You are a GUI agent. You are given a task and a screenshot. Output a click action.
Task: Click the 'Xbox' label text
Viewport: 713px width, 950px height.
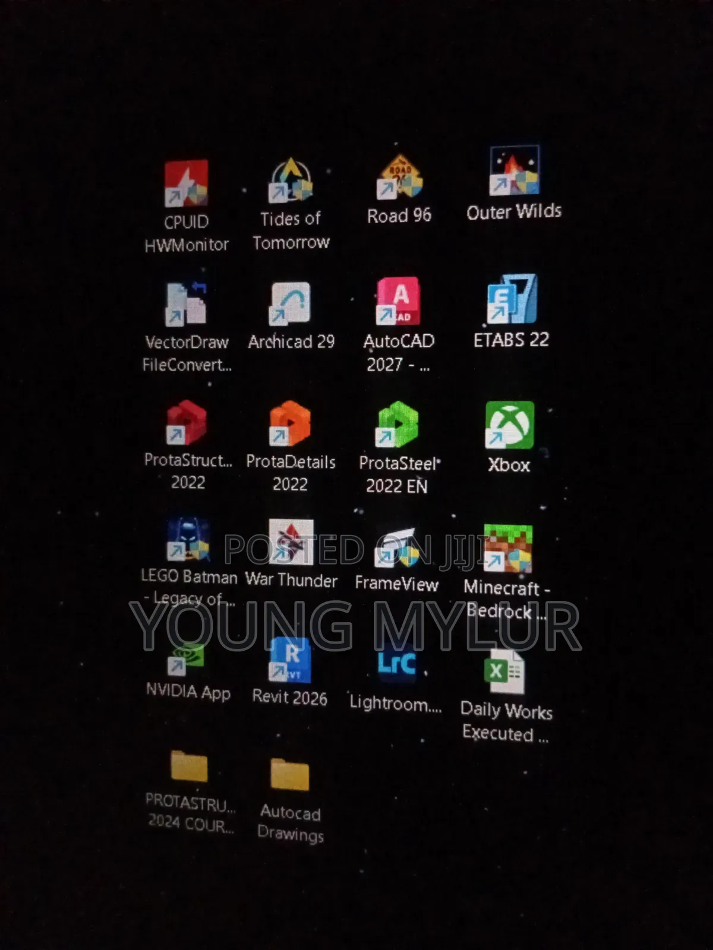[x=509, y=465]
